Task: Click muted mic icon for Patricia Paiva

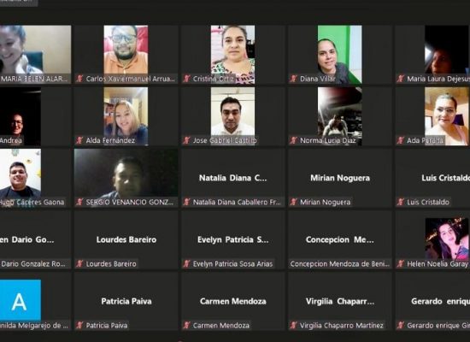Action: 79,326
